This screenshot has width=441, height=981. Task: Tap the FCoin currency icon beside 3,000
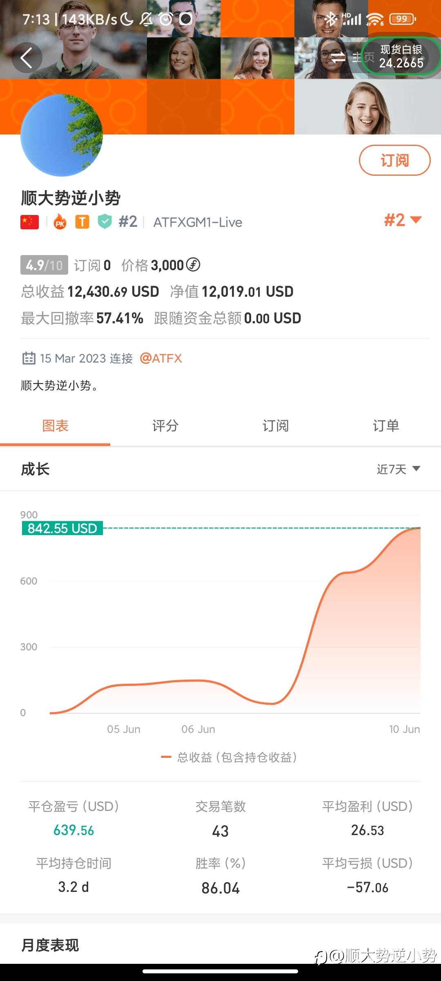tap(193, 265)
